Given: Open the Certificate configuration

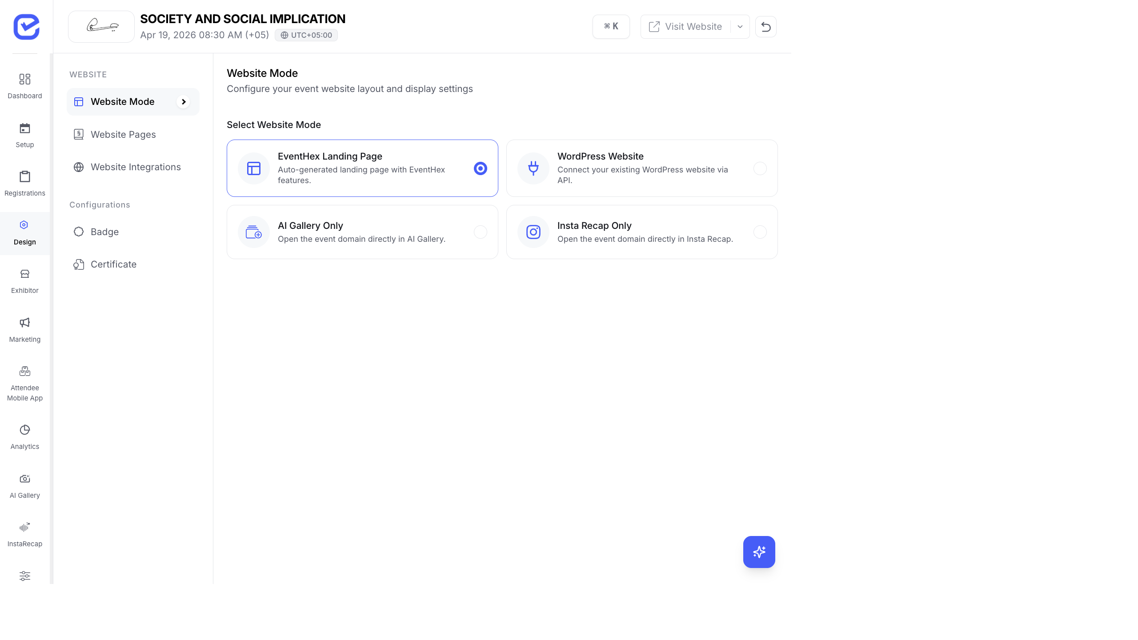Looking at the screenshot, I should point(113,264).
